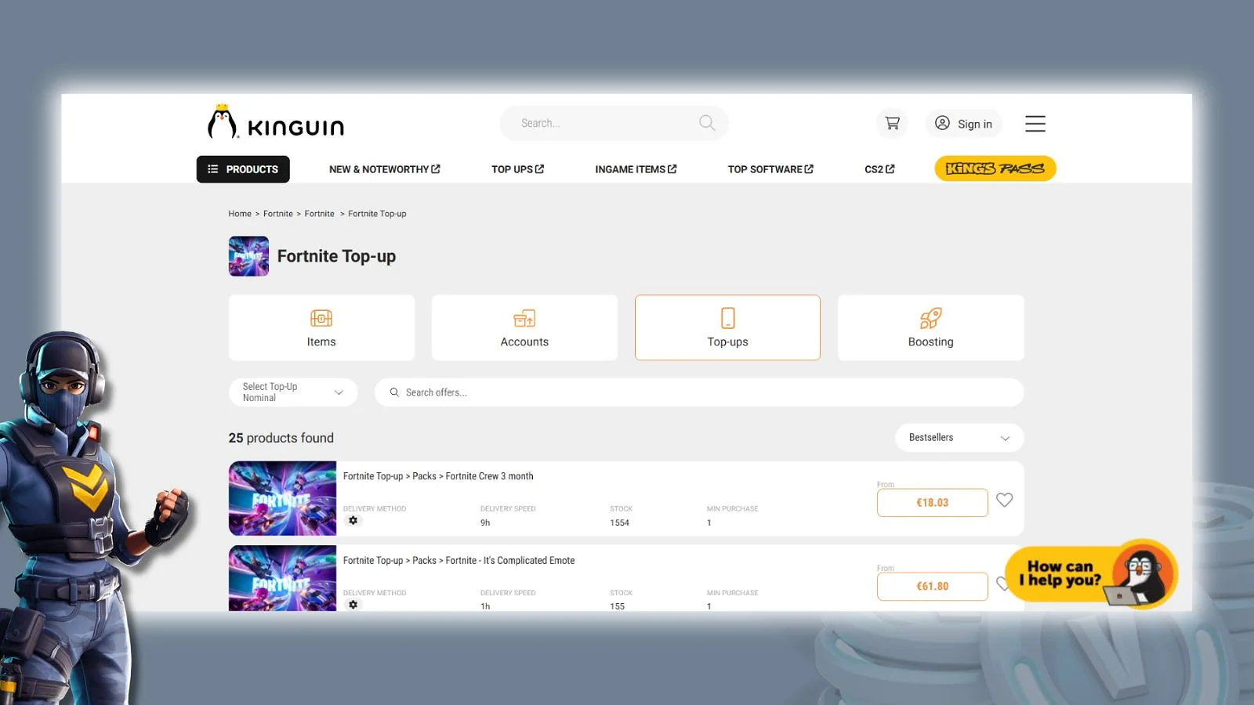Click Fortnite Top-up breadcrumb
This screenshot has width=1254, height=705.
pos(377,214)
